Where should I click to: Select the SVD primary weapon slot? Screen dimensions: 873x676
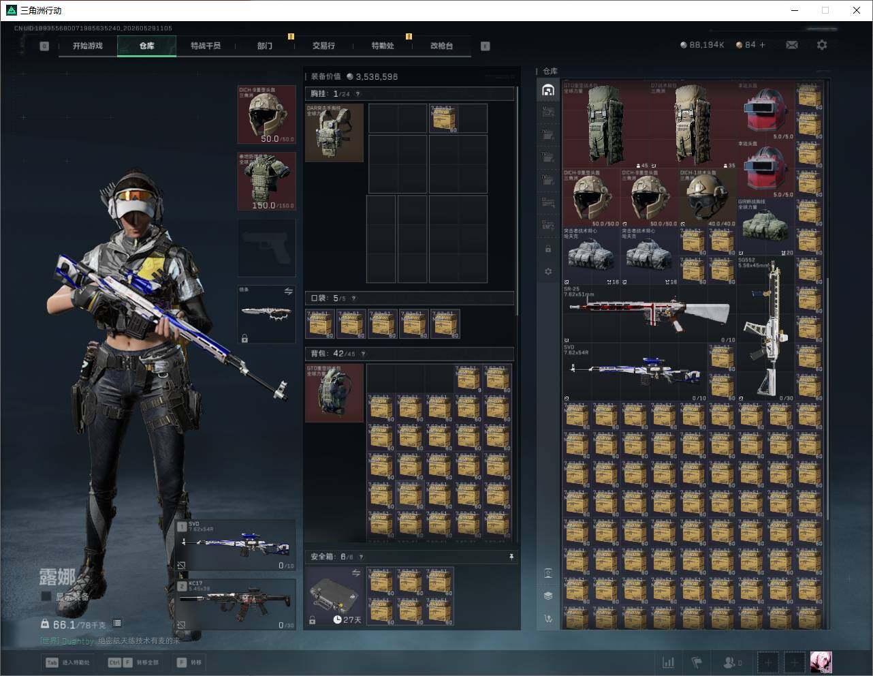click(x=236, y=546)
